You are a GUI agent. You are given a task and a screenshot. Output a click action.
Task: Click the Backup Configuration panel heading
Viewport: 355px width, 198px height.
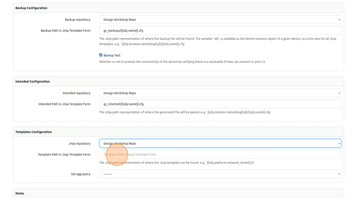(31, 8)
